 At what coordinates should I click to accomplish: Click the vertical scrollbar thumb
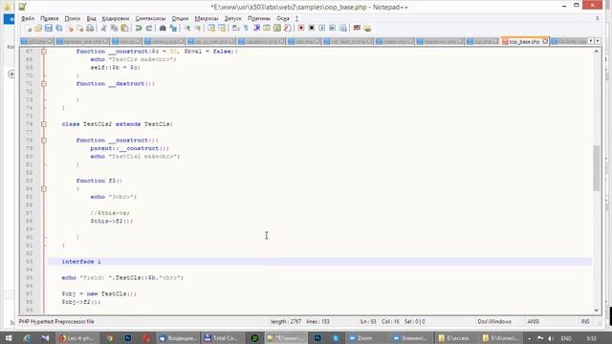click(x=597, y=168)
